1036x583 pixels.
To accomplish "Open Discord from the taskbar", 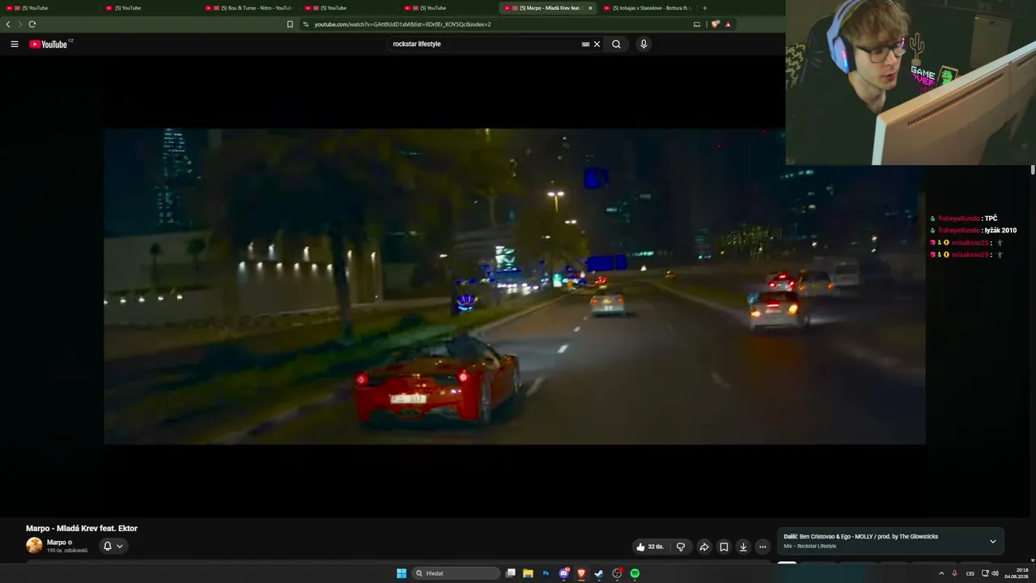I will 564,573.
